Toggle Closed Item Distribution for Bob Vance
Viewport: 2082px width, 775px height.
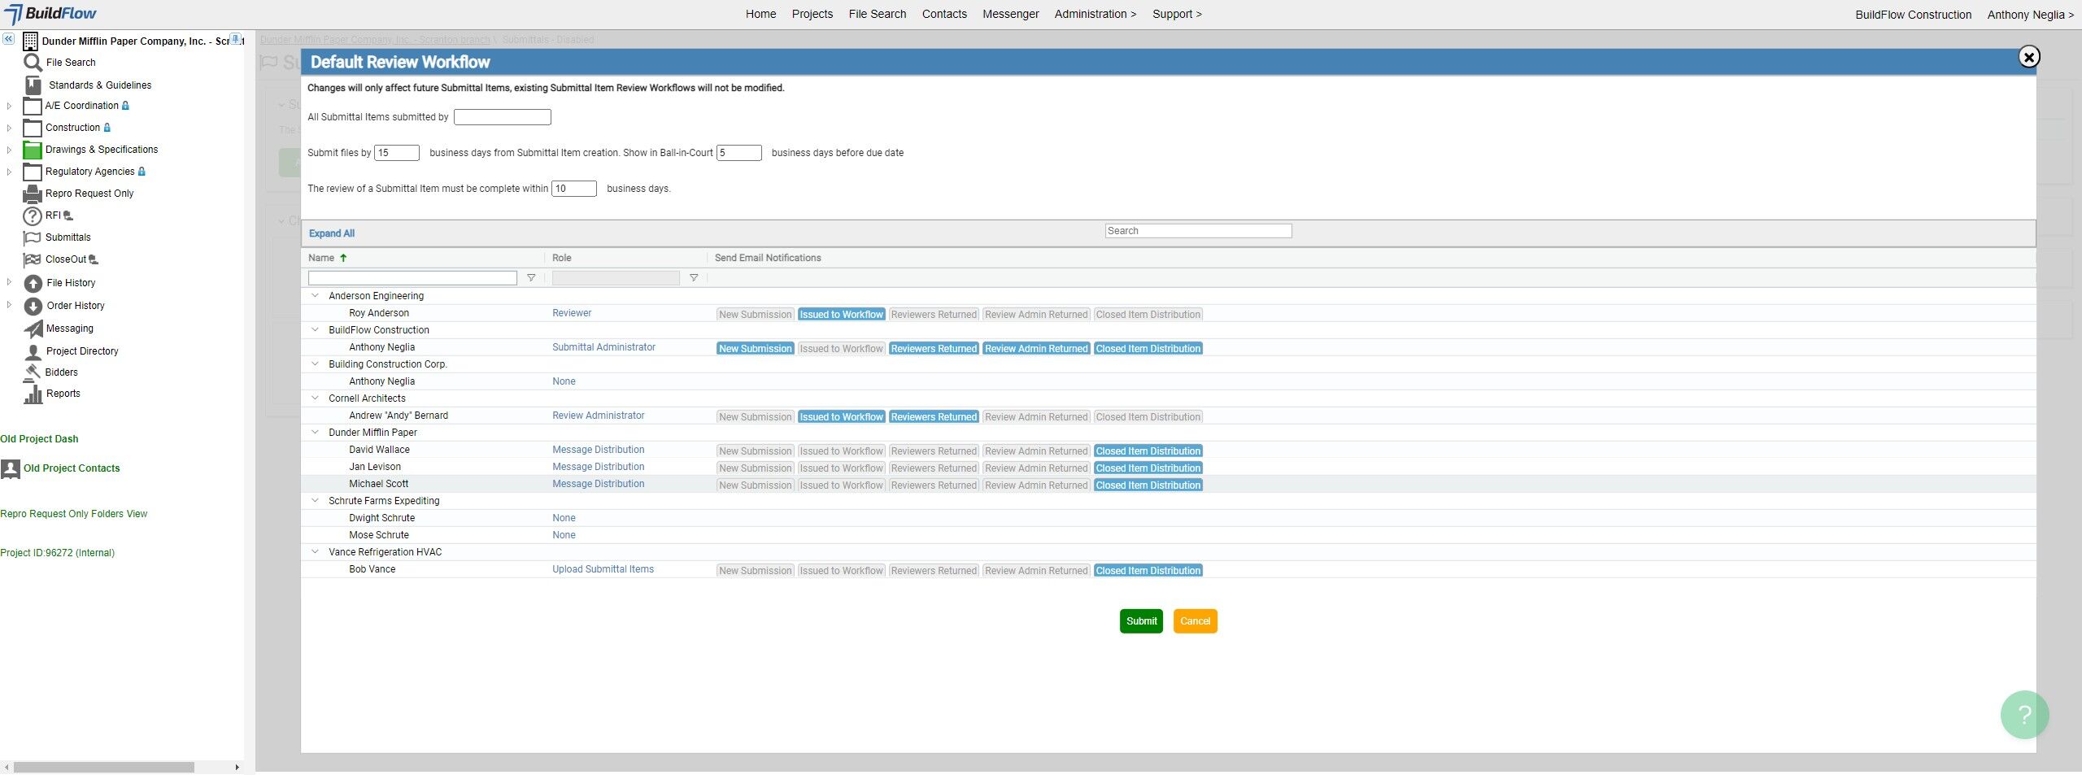tap(1148, 571)
